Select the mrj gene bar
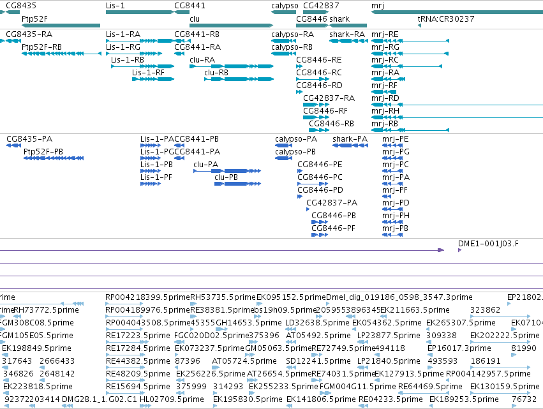The image size is (543, 409). (457, 12)
